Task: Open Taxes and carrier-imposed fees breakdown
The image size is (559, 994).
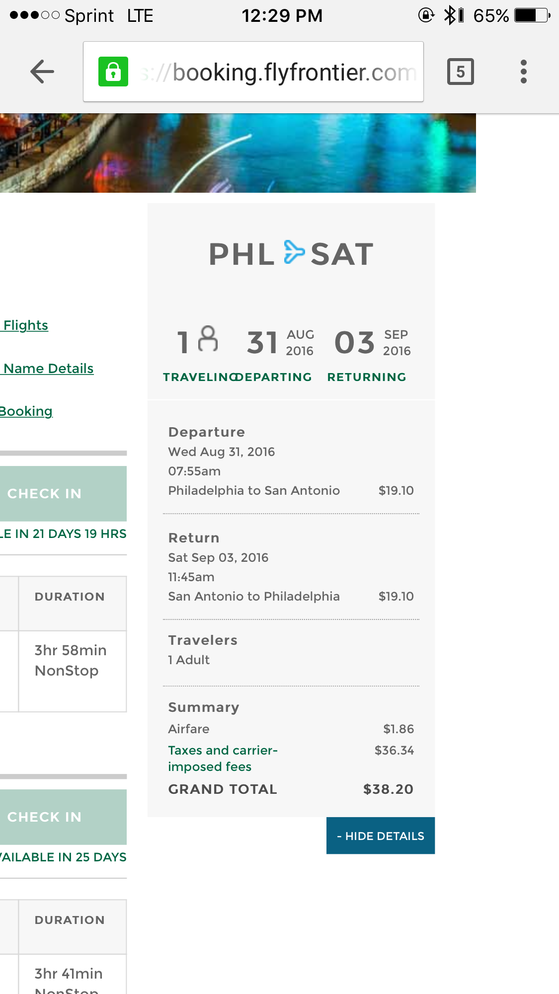Action: [x=223, y=758]
